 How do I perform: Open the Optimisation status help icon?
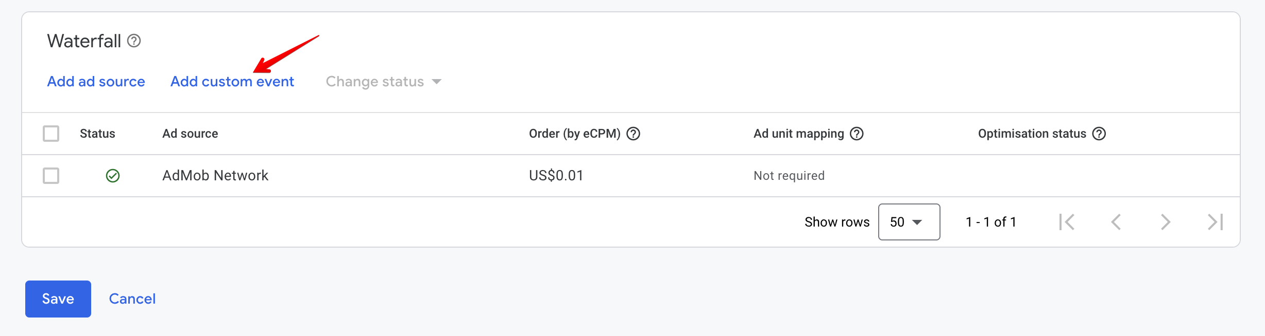click(1099, 134)
